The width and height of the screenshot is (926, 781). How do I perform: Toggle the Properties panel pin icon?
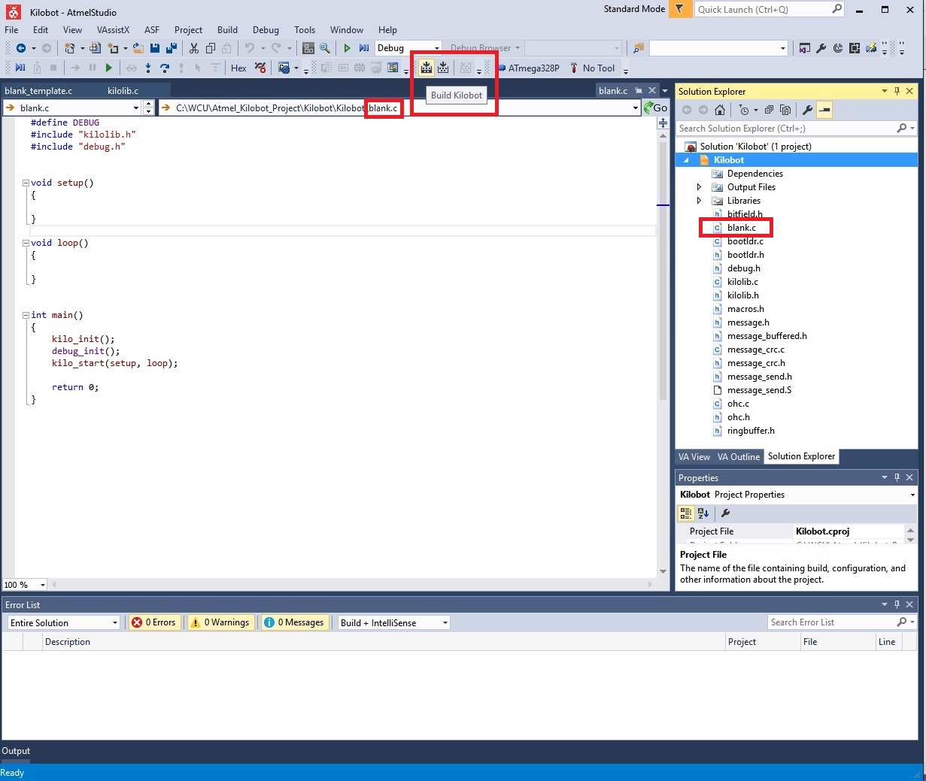pyautogui.click(x=897, y=477)
